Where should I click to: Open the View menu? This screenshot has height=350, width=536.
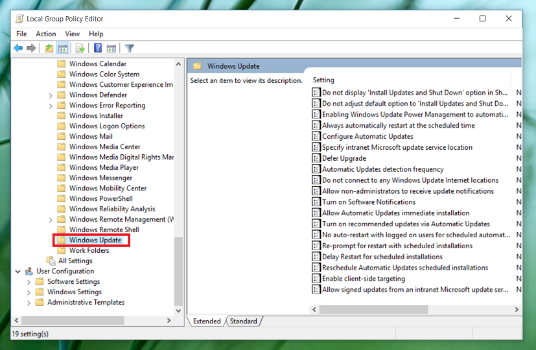click(73, 34)
